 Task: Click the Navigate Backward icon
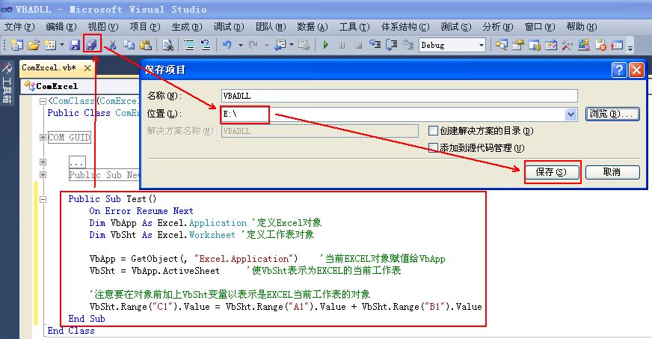(x=280, y=44)
